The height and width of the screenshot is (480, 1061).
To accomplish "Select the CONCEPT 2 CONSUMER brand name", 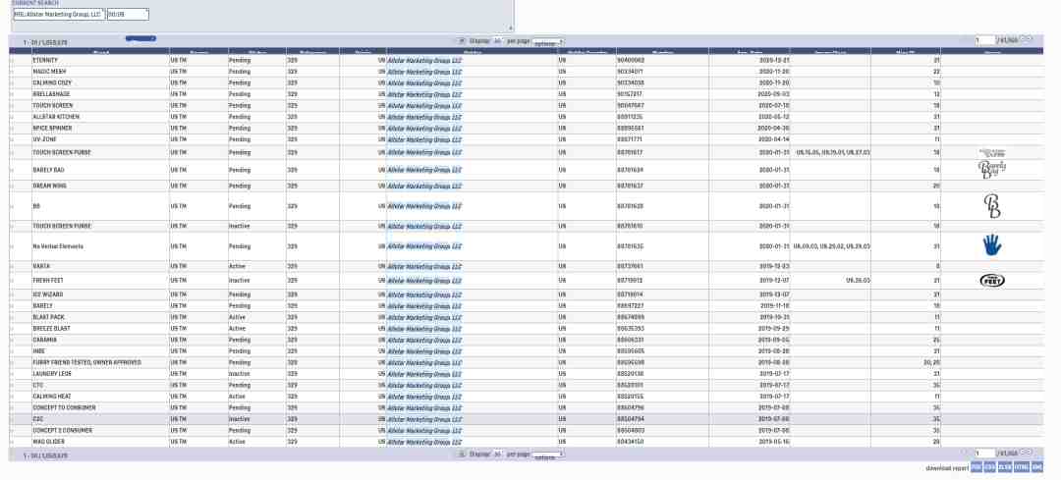I will tap(63, 431).
